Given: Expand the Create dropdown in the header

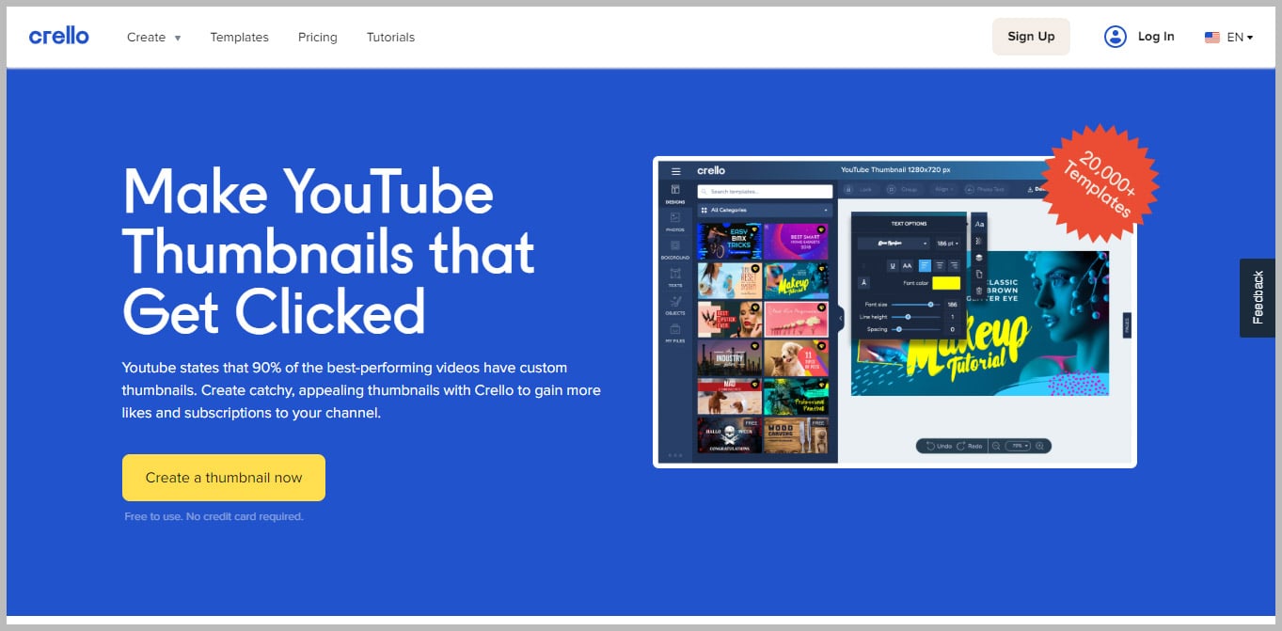Looking at the screenshot, I should (x=154, y=38).
